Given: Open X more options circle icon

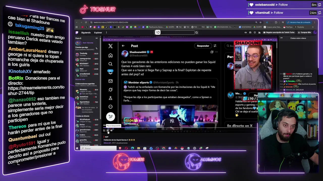Looking at the screenshot, I should tap(110, 107).
